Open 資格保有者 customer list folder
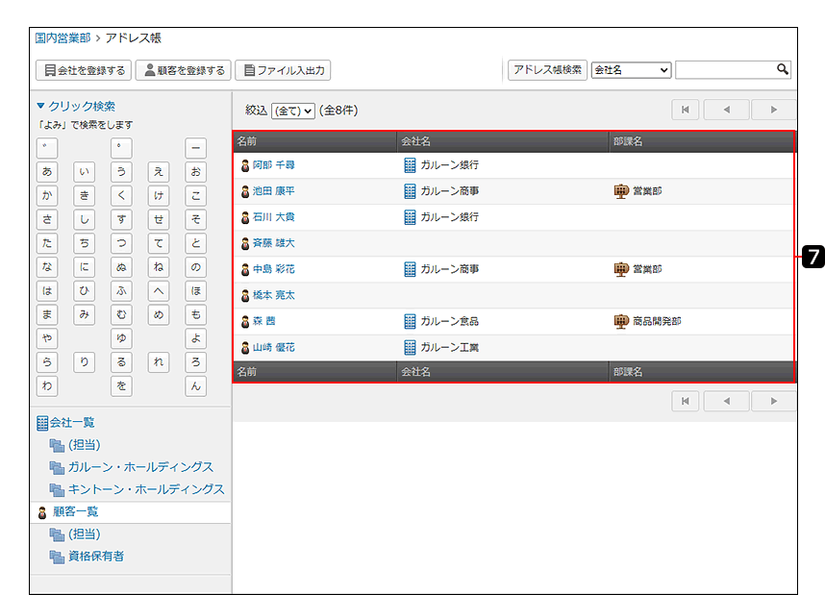The width and height of the screenshot is (825, 595). 95,556
